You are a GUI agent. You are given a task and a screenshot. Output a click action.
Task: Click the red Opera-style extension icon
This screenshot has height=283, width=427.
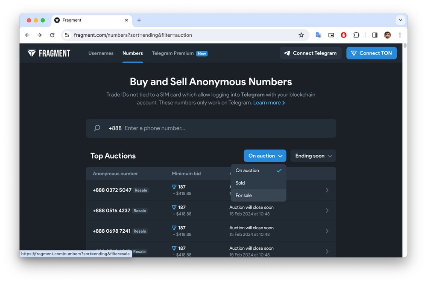coord(344,35)
